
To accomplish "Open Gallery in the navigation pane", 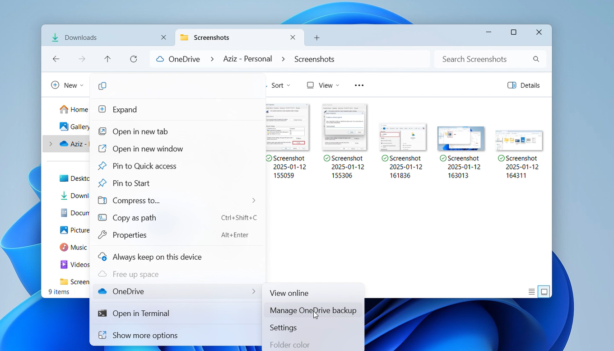I will [74, 126].
